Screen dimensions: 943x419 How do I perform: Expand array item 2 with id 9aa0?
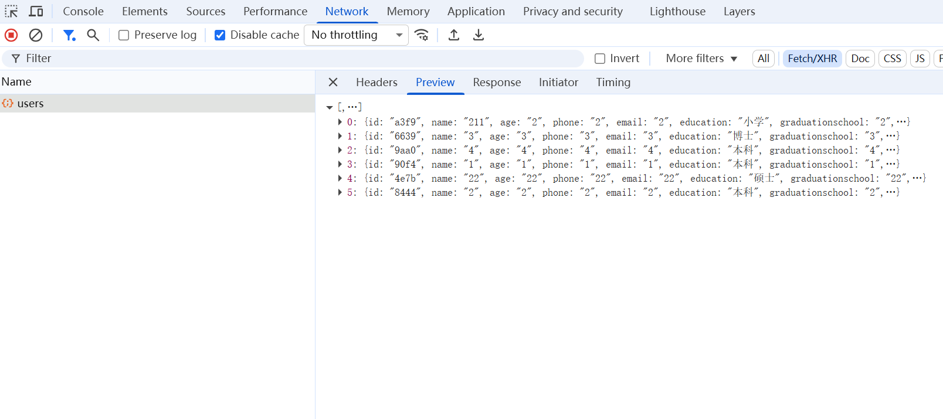click(x=340, y=150)
